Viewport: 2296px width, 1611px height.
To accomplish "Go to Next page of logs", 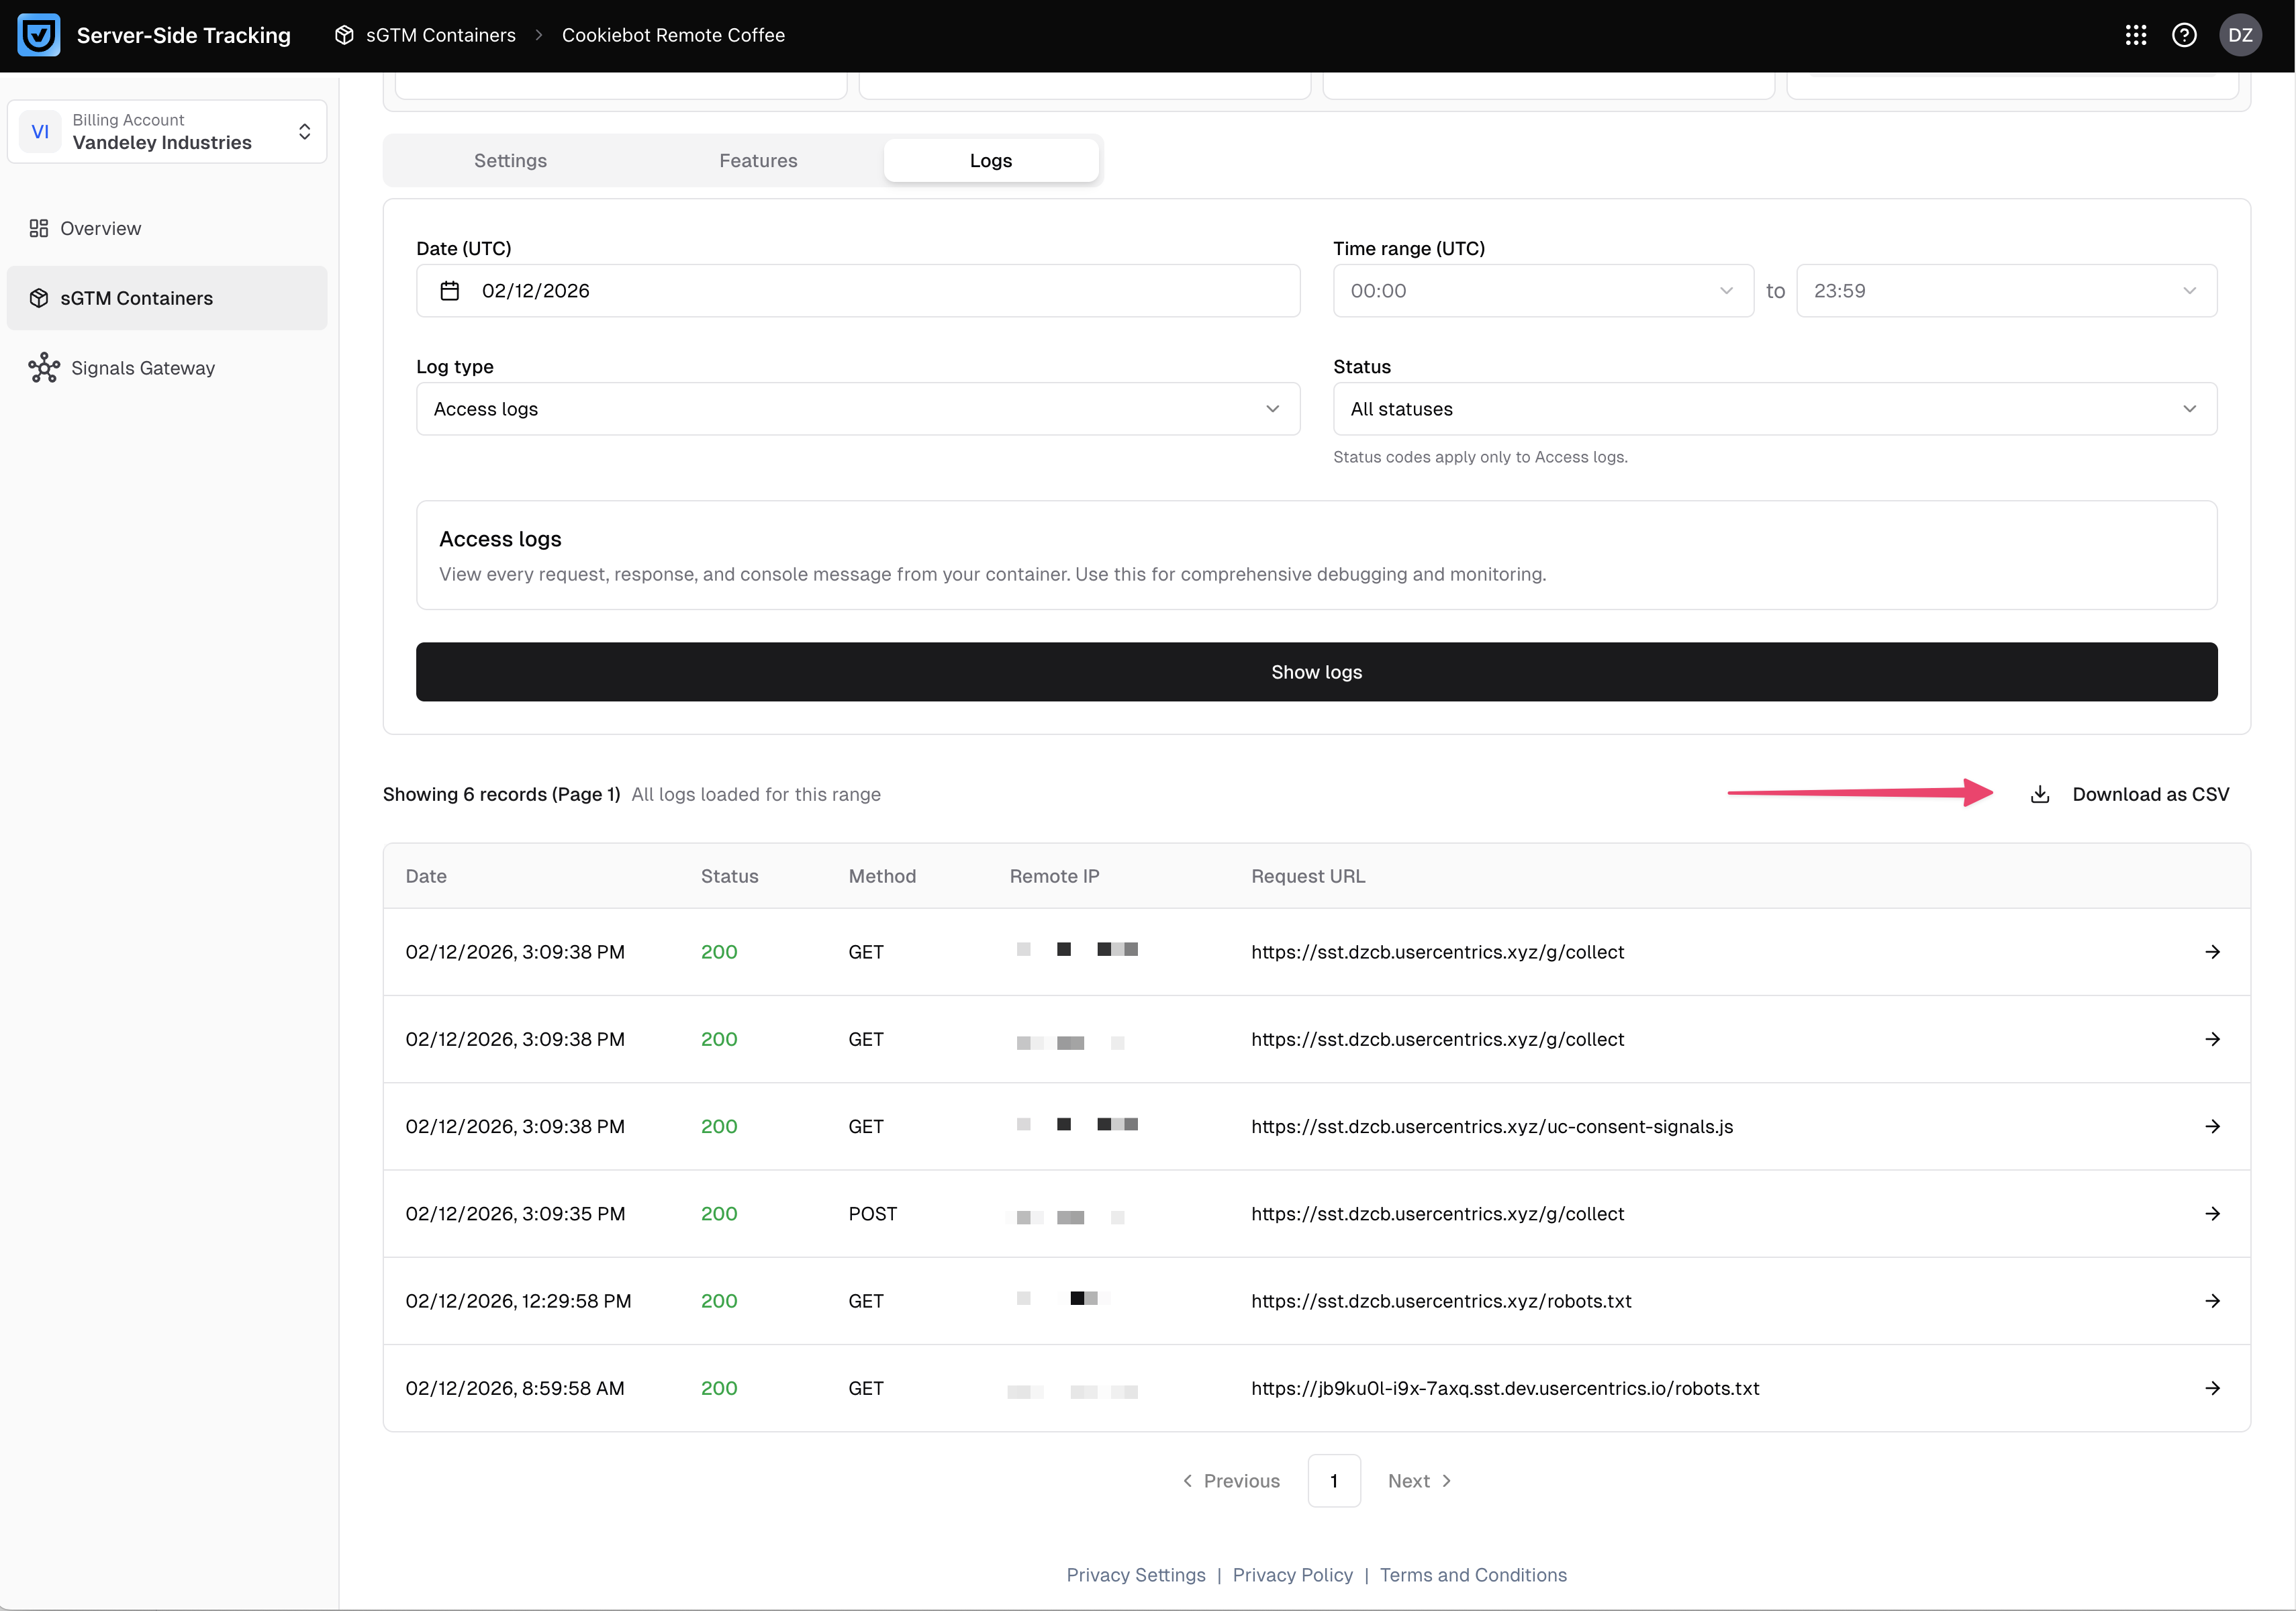I will [x=1419, y=1481].
